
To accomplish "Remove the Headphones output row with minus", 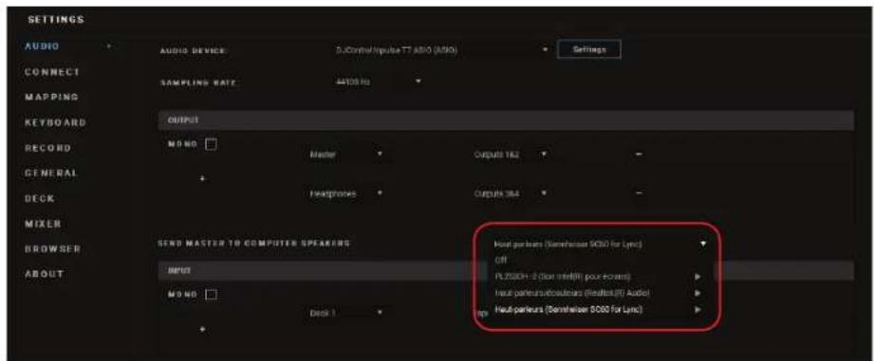I will (x=639, y=193).
